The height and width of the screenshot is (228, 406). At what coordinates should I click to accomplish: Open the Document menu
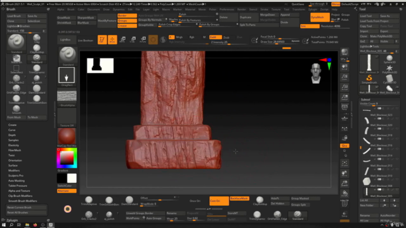coord(93,9)
